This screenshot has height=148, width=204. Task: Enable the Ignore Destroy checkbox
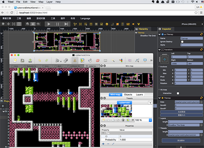[182, 41]
